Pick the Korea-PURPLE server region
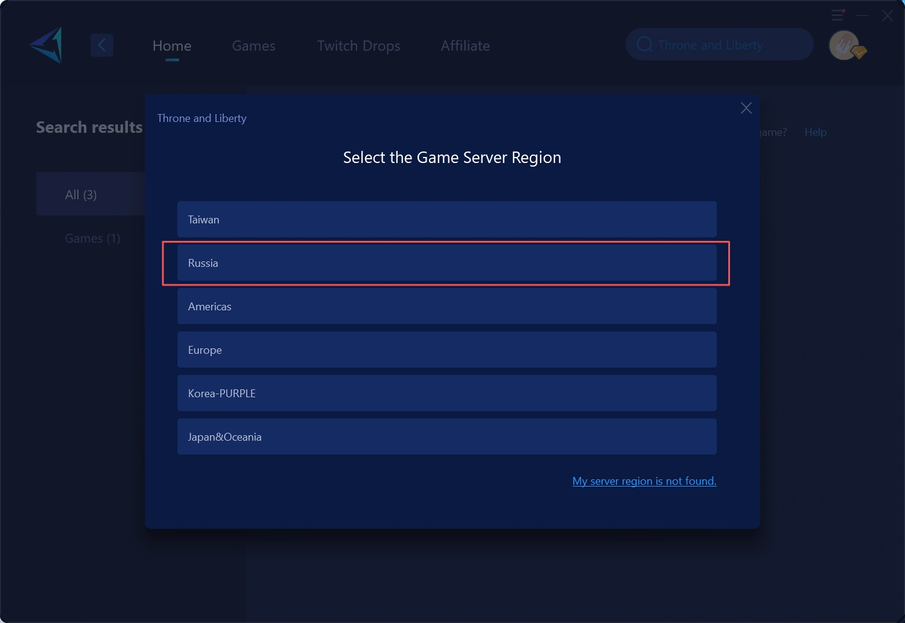This screenshot has width=905, height=623. pyautogui.click(x=447, y=393)
